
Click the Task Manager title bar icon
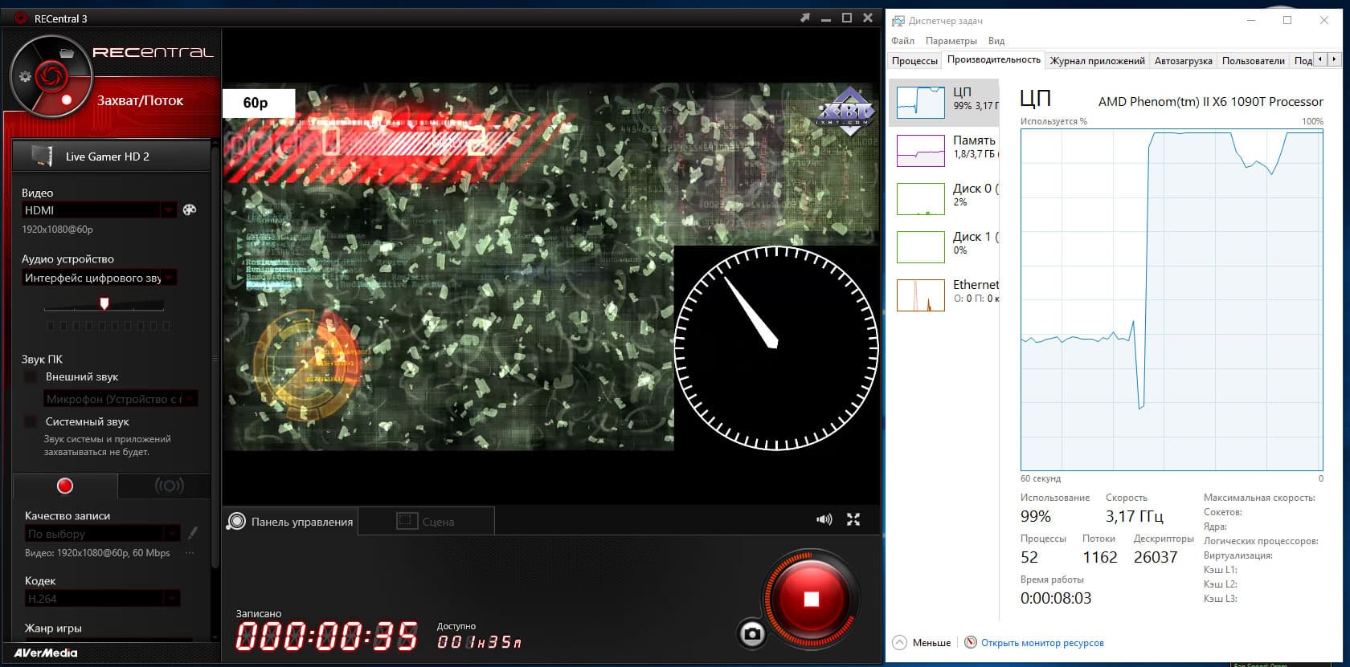898,21
